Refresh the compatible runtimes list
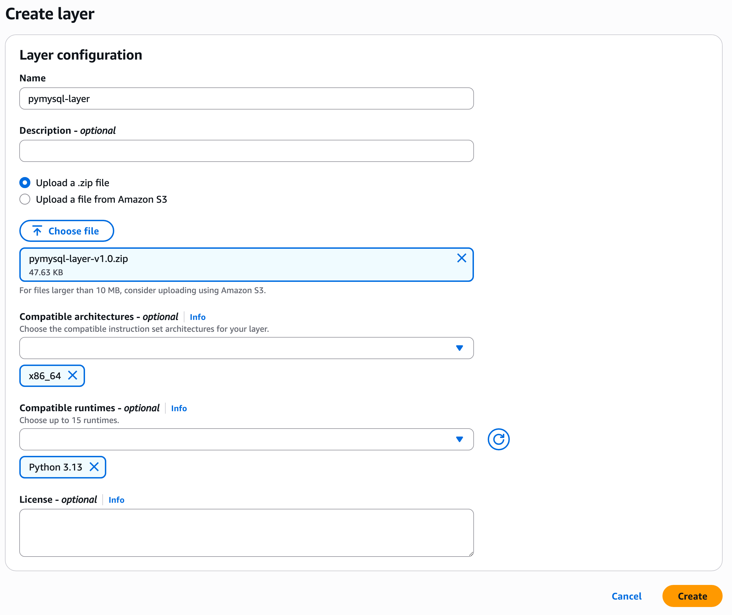Viewport: 732px width, 615px height. [498, 439]
